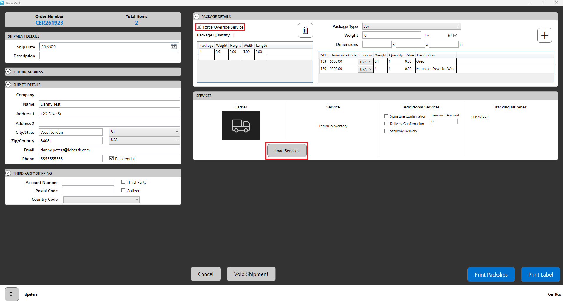Enable the Third Party checkbox
The height and width of the screenshot is (303, 563).
tap(123, 182)
